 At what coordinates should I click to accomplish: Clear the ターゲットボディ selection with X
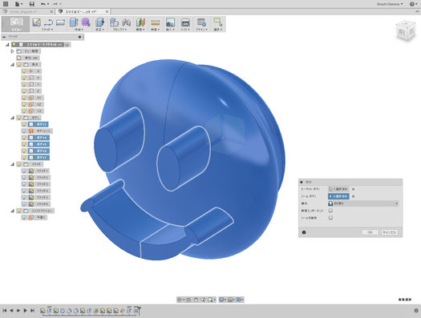point(354,189)
